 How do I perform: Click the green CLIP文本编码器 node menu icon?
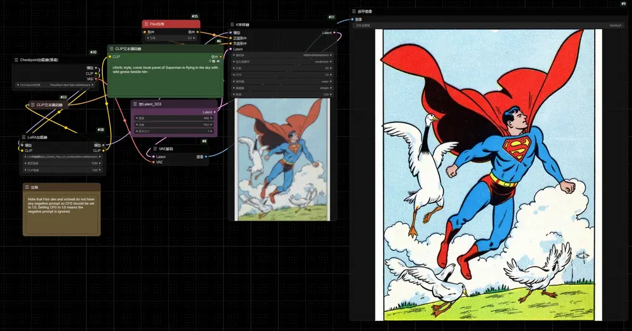tap(112, 49)
